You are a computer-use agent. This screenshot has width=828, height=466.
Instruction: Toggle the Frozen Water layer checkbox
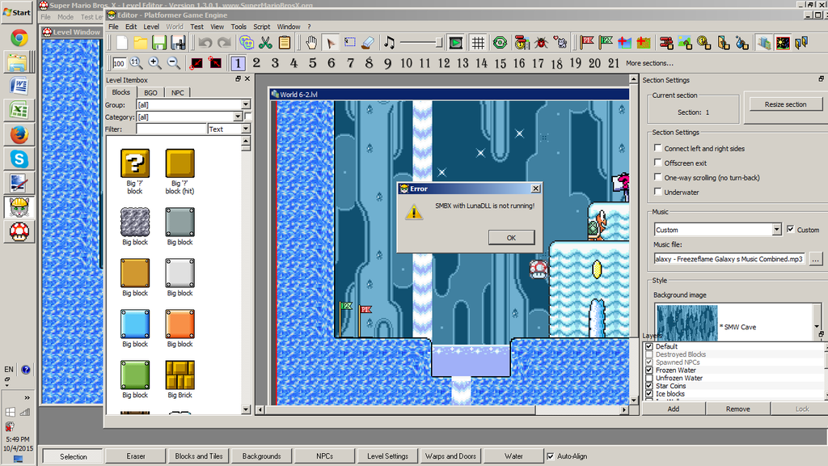(x=649, y=371)
